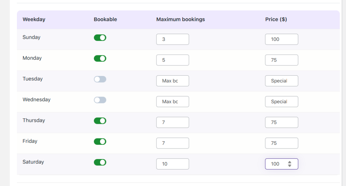Select the Tuesday maximum bookings field
This screenshot has width=346, height=186.
point(172,81)
